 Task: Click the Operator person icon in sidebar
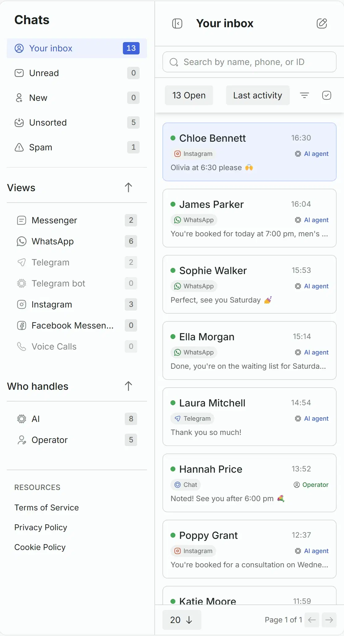pyautogui.click(x=22, y=440)
